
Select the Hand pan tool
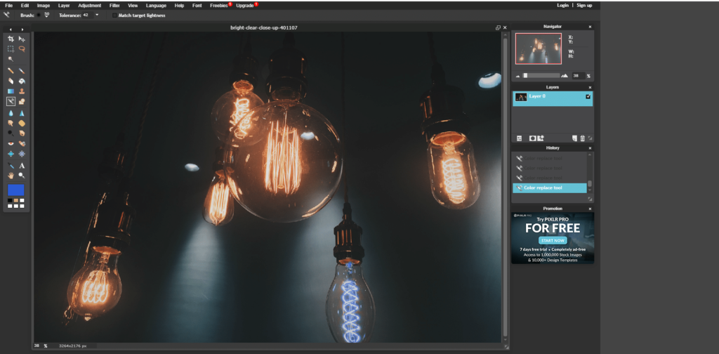[11, 175]
